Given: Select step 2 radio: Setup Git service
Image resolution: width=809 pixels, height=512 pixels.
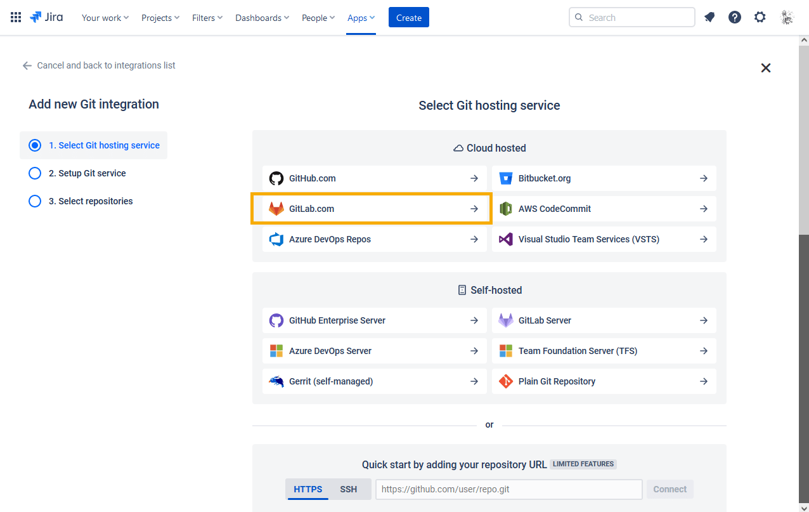Looking at the screenshot, I should pos(35,173).
